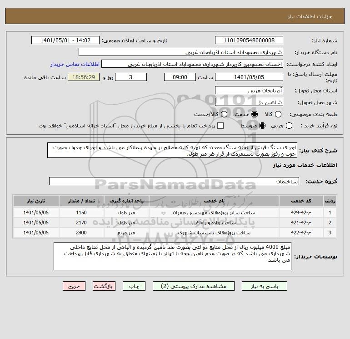Click the quantity 2800 cell
Image resolution: width=350 pixels, height=339 pixels.
[x=81, y=233]
